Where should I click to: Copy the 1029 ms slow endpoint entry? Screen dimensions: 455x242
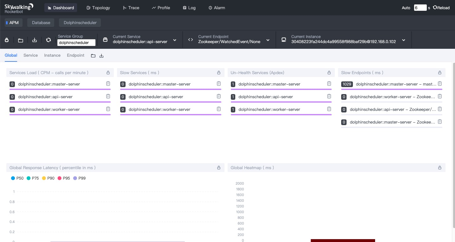tap(440, 84)
